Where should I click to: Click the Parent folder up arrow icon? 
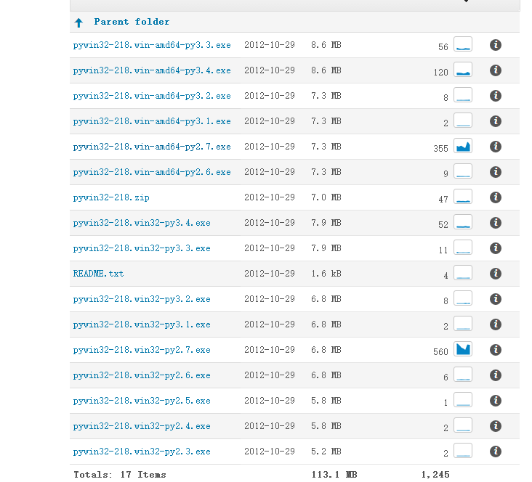pos(79,23)
